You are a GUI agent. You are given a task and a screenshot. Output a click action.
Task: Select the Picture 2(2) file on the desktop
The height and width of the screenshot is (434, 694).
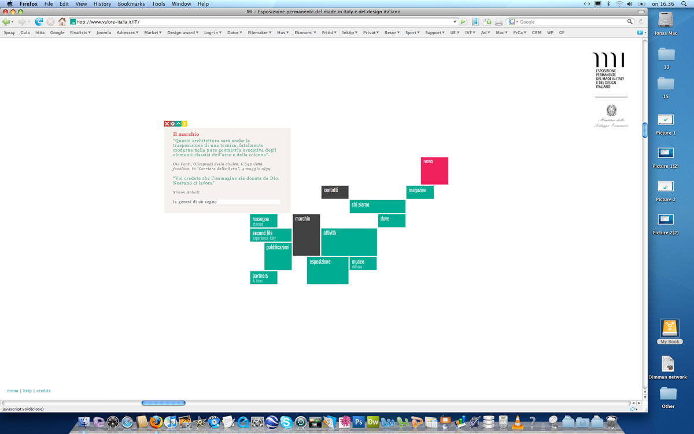[666, 223]
